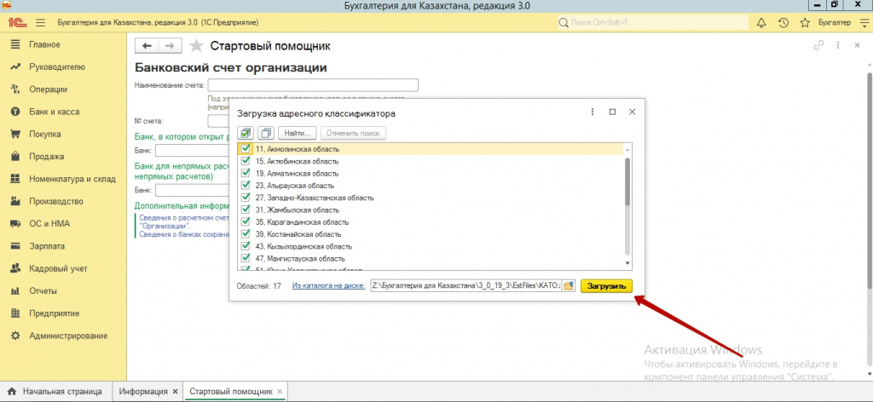The width and height of the screenshot is (873, 402).
Task: Click the Отчеты chart icon
Action: pyautogui.click(x=16, y=290)
